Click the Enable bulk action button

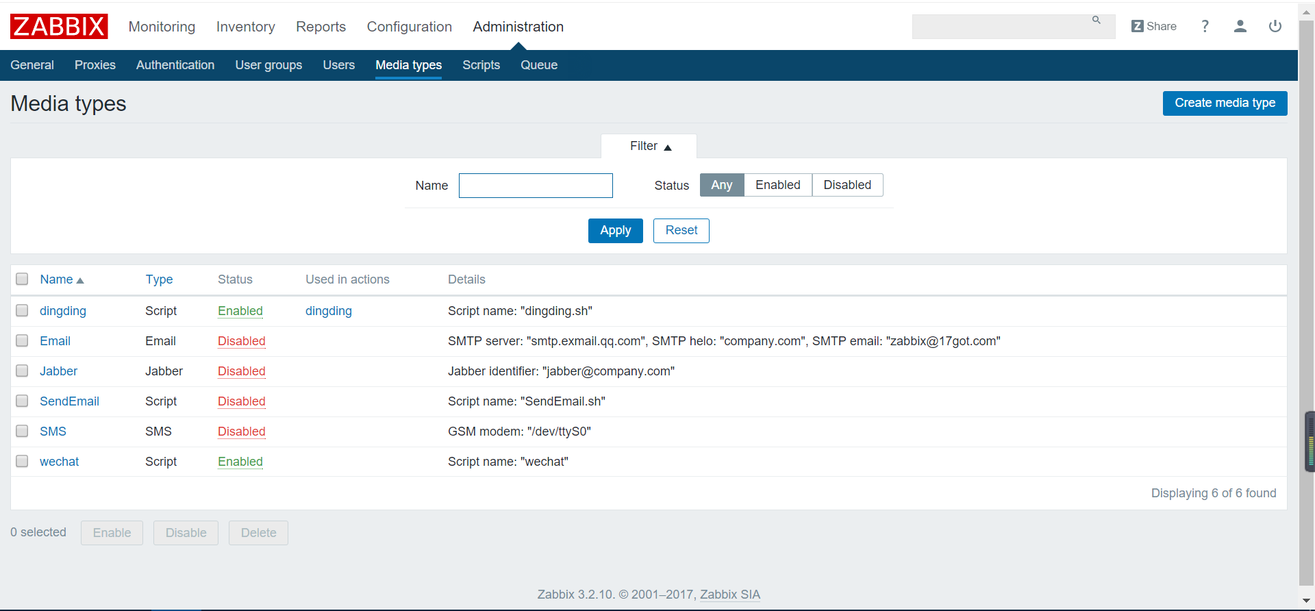pos(112,533)
